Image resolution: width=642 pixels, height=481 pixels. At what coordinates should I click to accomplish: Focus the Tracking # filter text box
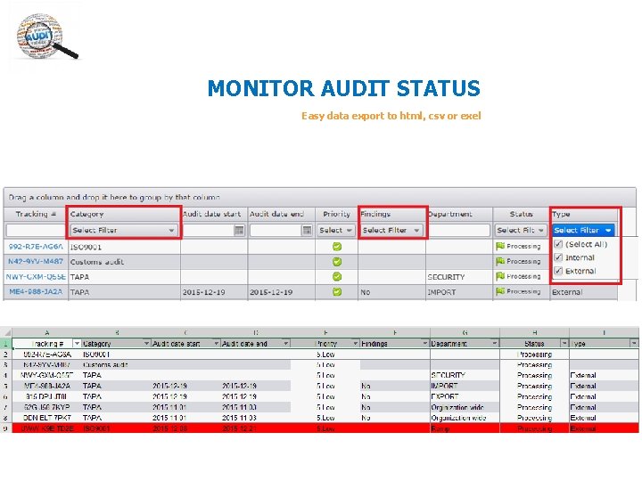36,231
